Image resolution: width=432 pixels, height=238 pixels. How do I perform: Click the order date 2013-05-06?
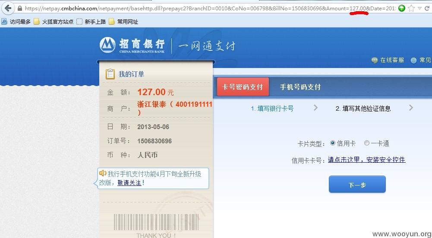(153, 127)
